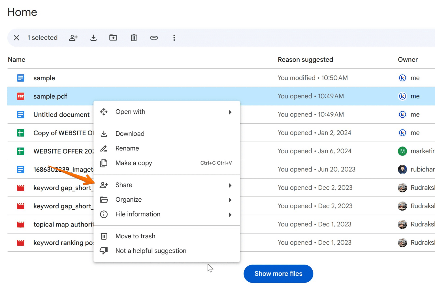
Task: Click rubichan's owner avatar
Action: point(402,169)
